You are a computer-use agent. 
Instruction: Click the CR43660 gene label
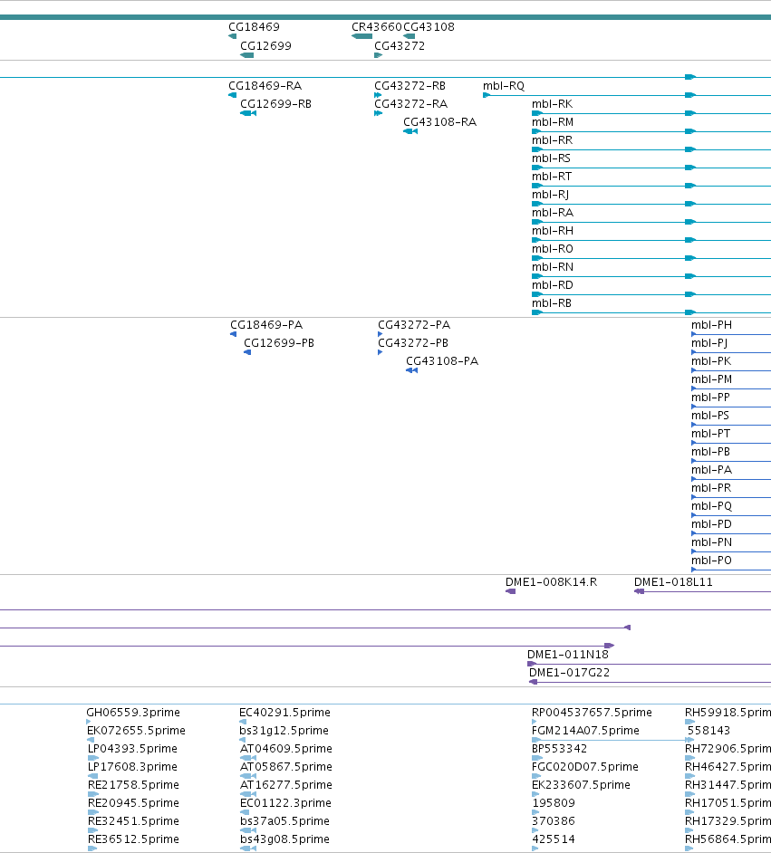coord(377,26)
